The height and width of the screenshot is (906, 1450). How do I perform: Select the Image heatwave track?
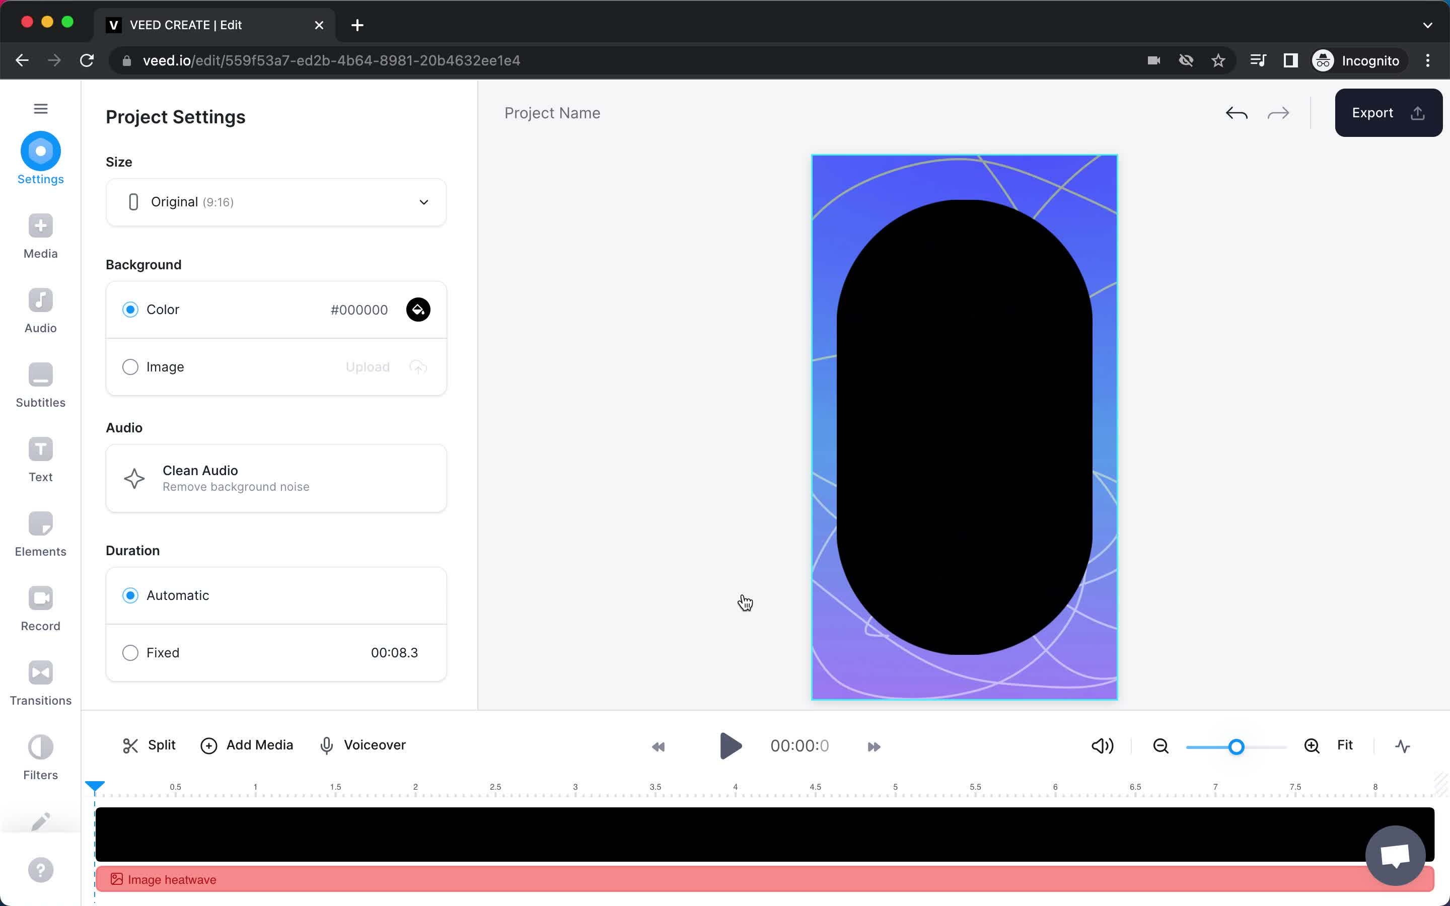pyautogui.click(x=765, y=879)
